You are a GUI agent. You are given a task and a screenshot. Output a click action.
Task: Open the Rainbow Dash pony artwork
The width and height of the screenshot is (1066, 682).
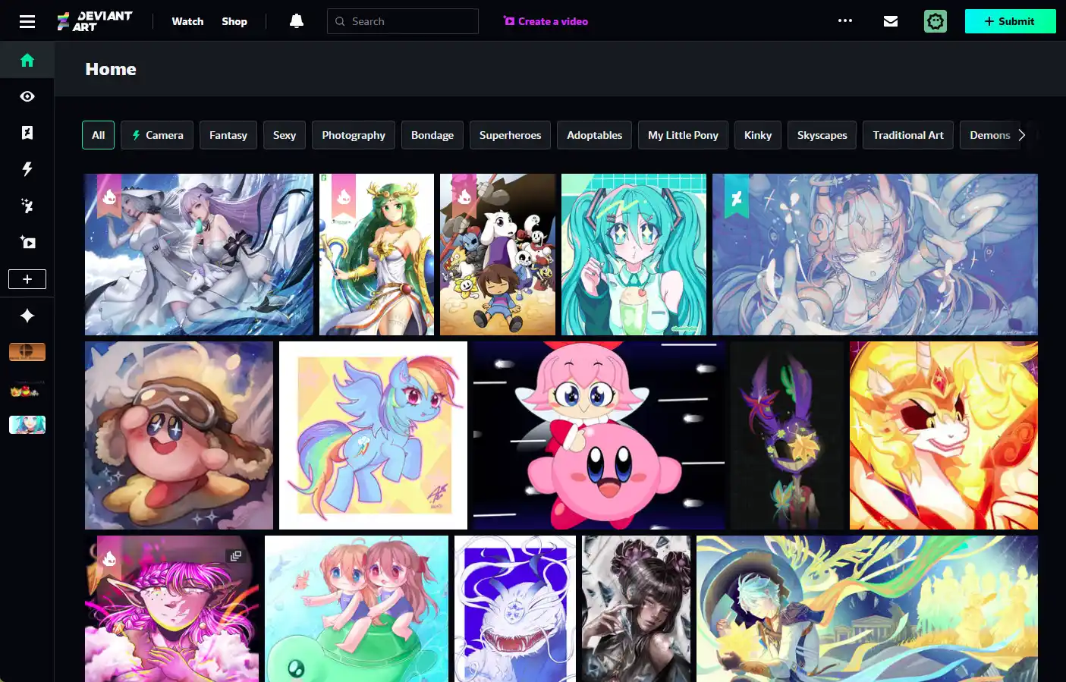[373, 435]
